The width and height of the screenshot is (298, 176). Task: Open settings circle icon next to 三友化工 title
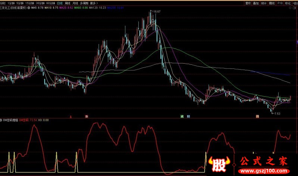pyautogui.click(x=29, y=7)
